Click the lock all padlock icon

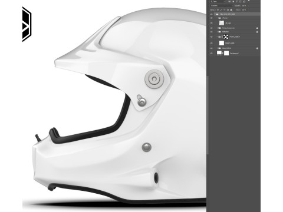click(x=231, y=10)
